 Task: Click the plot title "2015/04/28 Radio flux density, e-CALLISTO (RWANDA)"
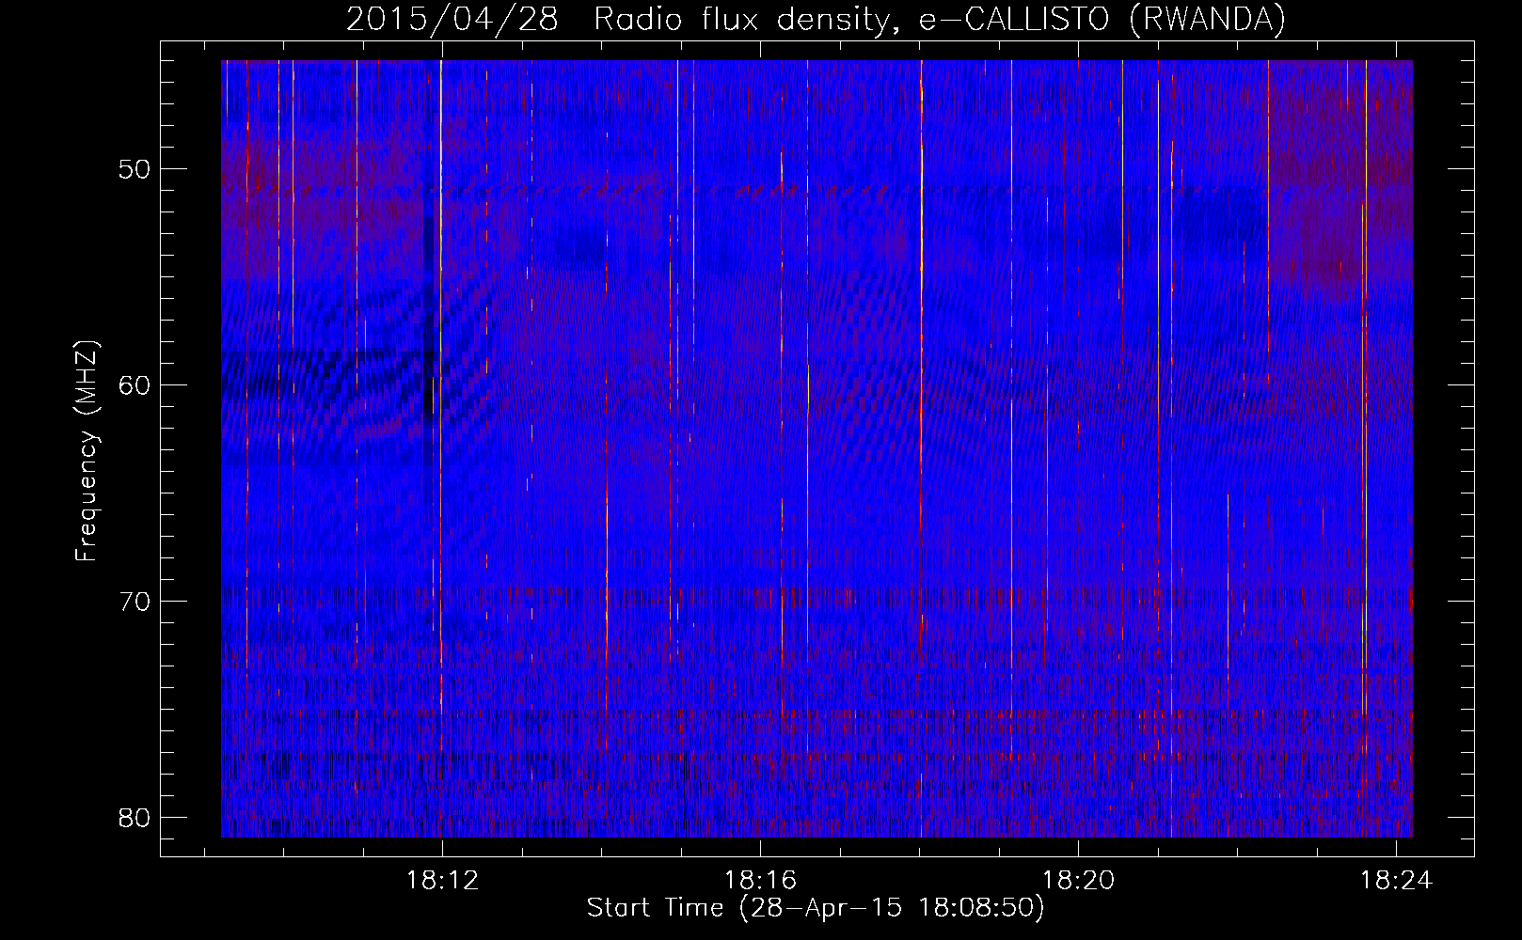(816, 19)
